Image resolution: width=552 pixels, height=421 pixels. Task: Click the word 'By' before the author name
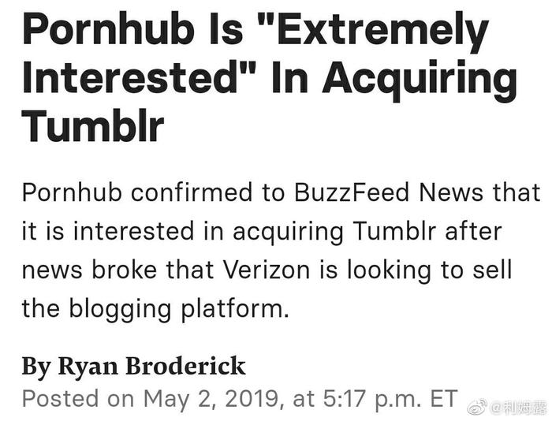35,366
